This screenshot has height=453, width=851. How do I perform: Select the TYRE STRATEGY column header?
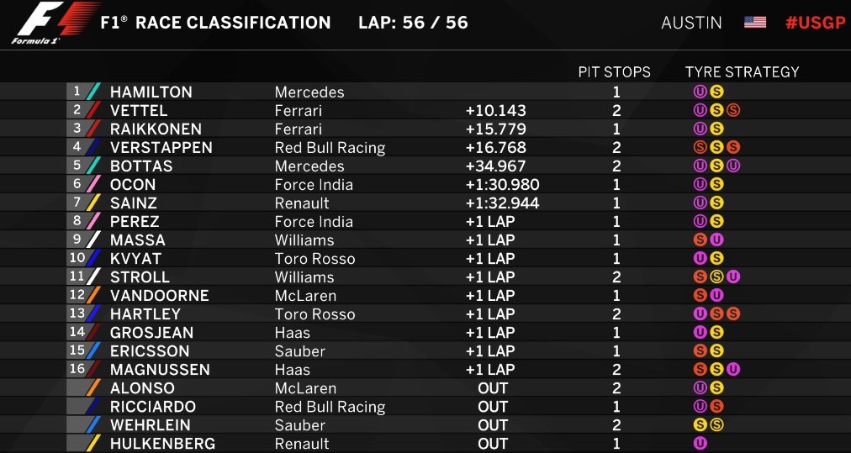pos(742,72)
